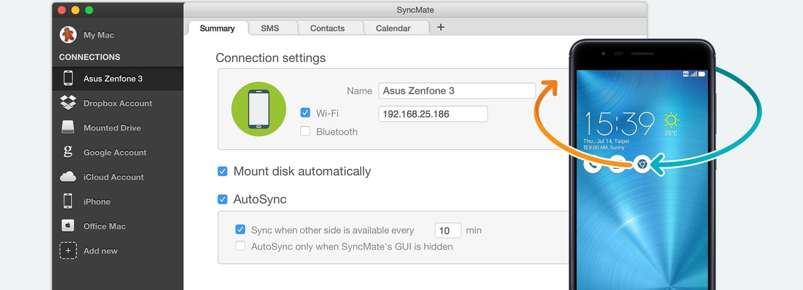
Task: Click the IP address field 192.168.25.186
Action: pyautogui.click(x=433, y=114)
